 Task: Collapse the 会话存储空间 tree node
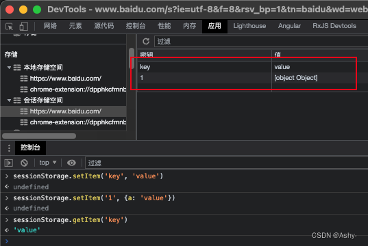tap(9, 100)
